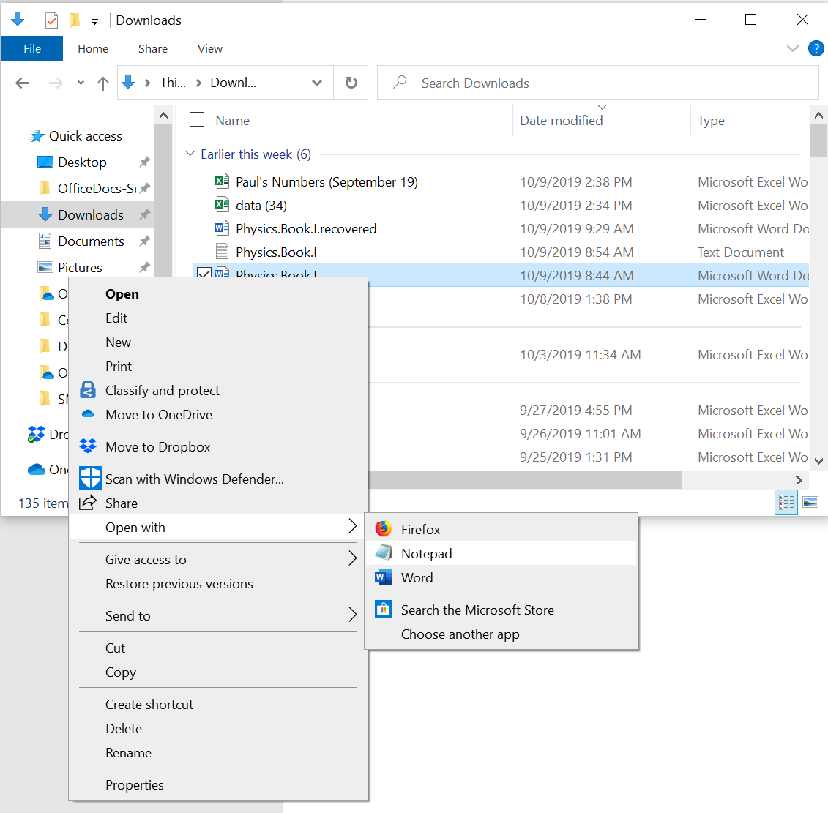Image resolution: width=828 pixels, height=813 pixels.
Task: Click the Dropbox icon beside Move to Dropbox
Action: tap(88, 446)
